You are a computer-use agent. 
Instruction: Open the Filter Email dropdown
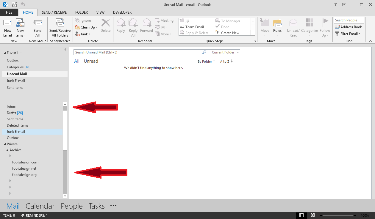click(348, 34)
